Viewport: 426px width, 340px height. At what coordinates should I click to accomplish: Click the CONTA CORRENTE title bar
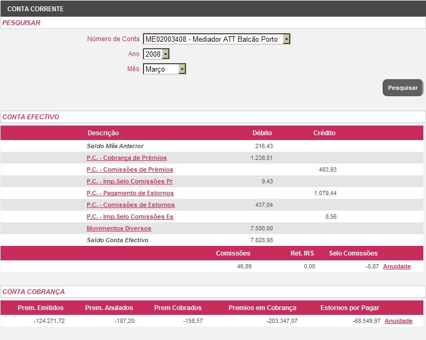coord(35,9)
